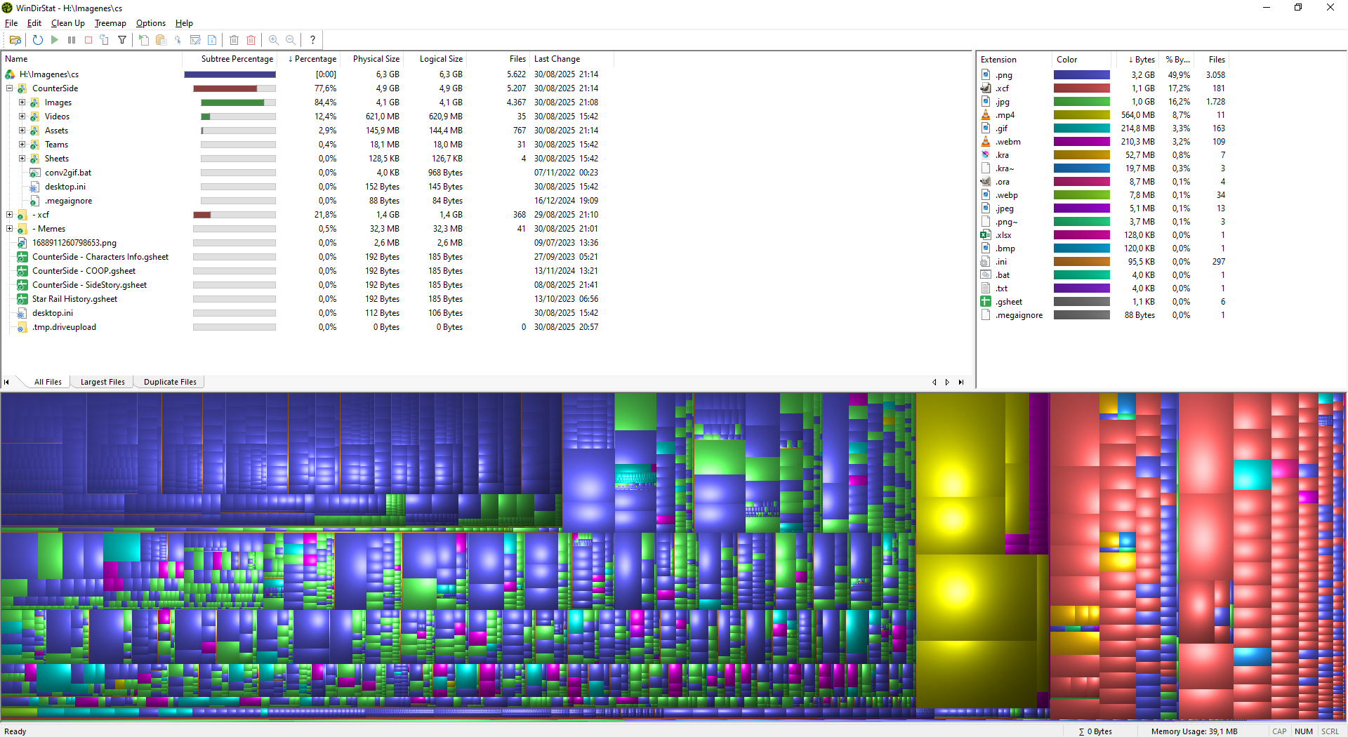Open the Treemap menu
Image resolution: width=1348 pixels, height=737 pixels.
point(110,23)
